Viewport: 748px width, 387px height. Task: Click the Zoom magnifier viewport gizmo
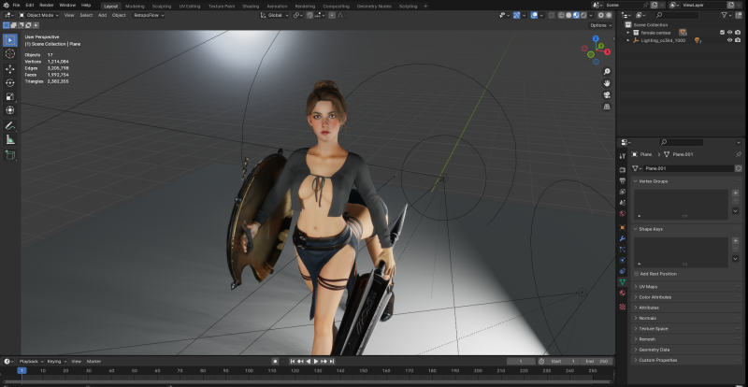click(x=608, y=70)
